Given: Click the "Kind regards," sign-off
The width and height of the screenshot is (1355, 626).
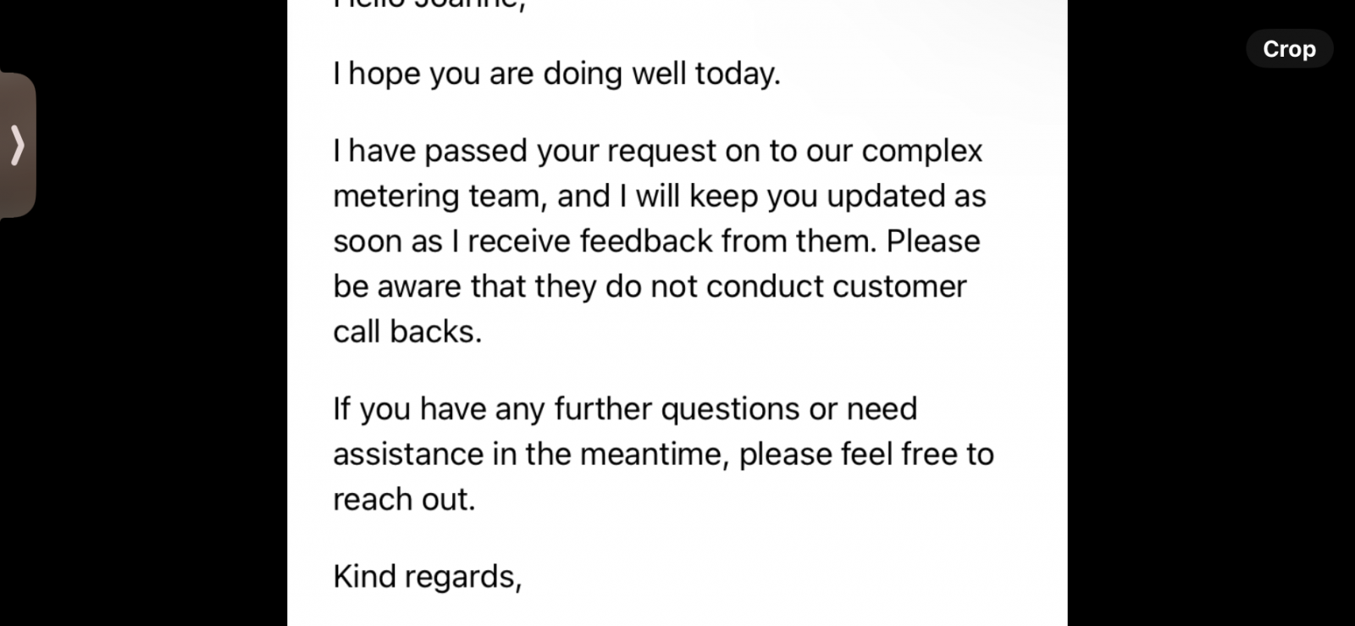Looking at the screenshot, I should [x=428, y=577].
